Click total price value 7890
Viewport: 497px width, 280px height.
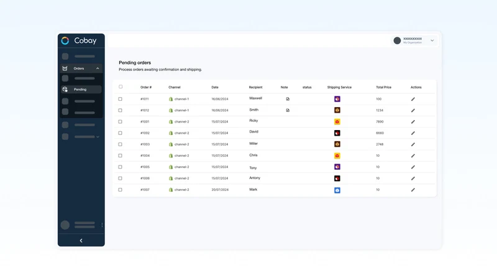380,121
